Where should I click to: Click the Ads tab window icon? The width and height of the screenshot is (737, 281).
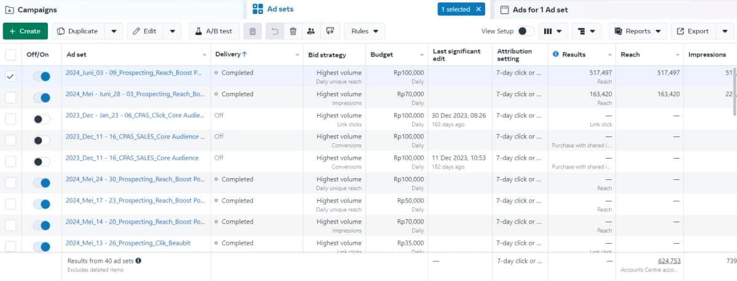pyautogui.click(x=504, y=10)
